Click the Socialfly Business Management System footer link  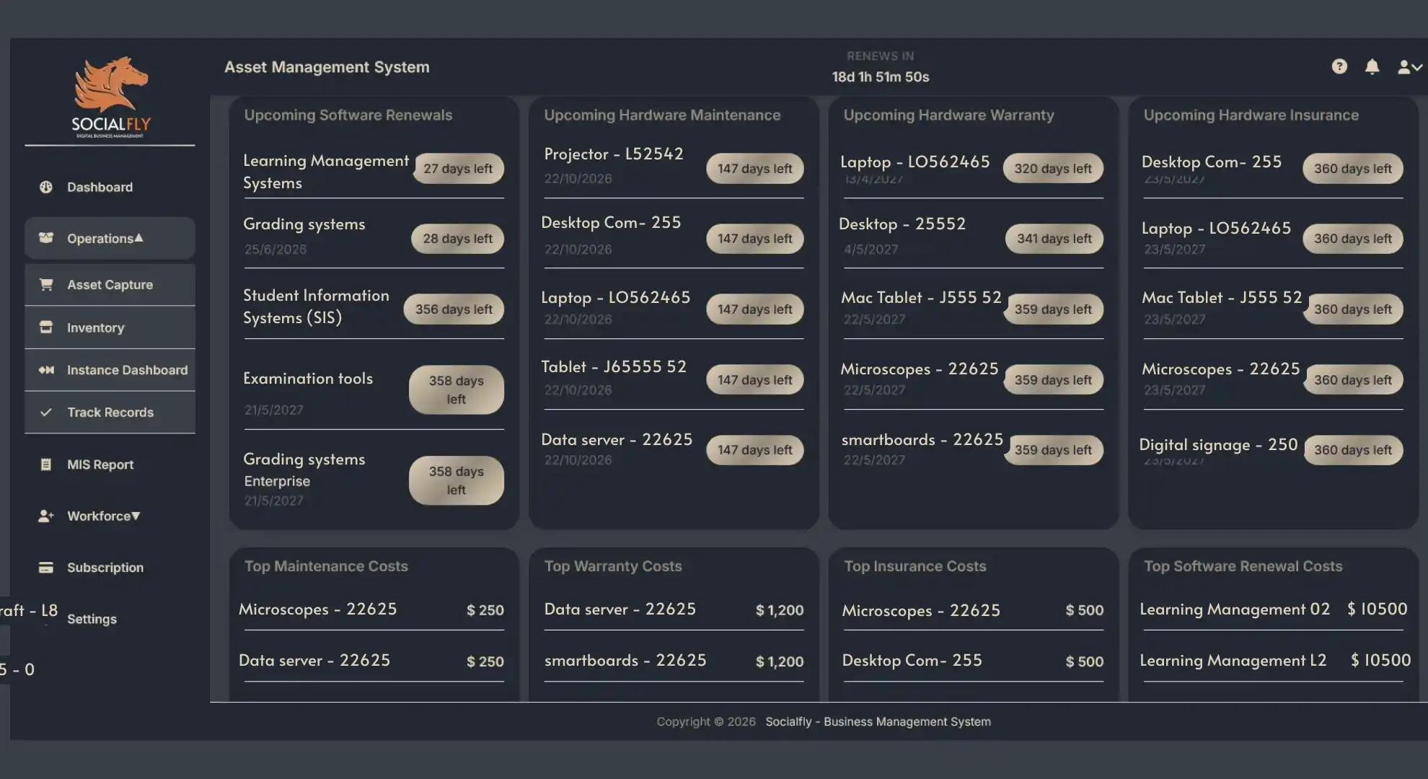pos(878,721)
